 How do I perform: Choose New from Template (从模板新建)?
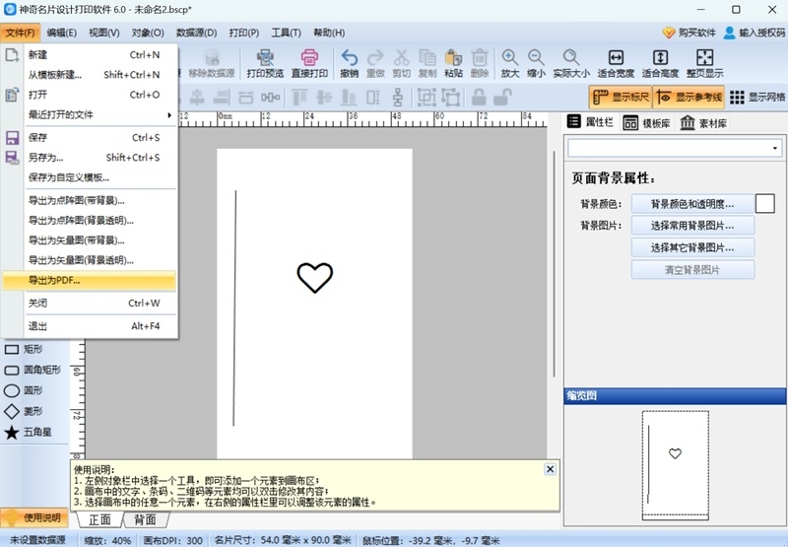tap(100, 75)
